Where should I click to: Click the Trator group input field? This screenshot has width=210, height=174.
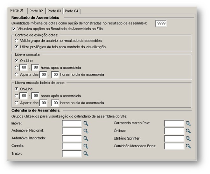pyautogui.click(x=72, y=154)
